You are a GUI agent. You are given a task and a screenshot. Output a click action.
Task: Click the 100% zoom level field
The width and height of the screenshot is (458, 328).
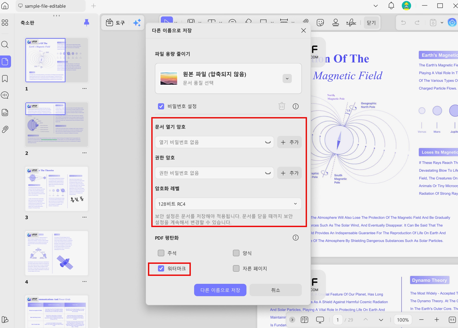403,320
